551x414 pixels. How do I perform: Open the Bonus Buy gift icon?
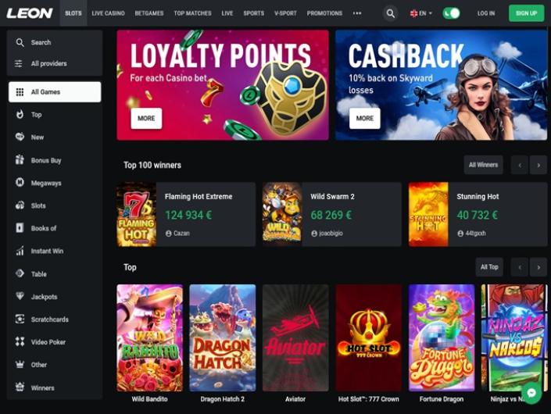[x=20, y=160]
